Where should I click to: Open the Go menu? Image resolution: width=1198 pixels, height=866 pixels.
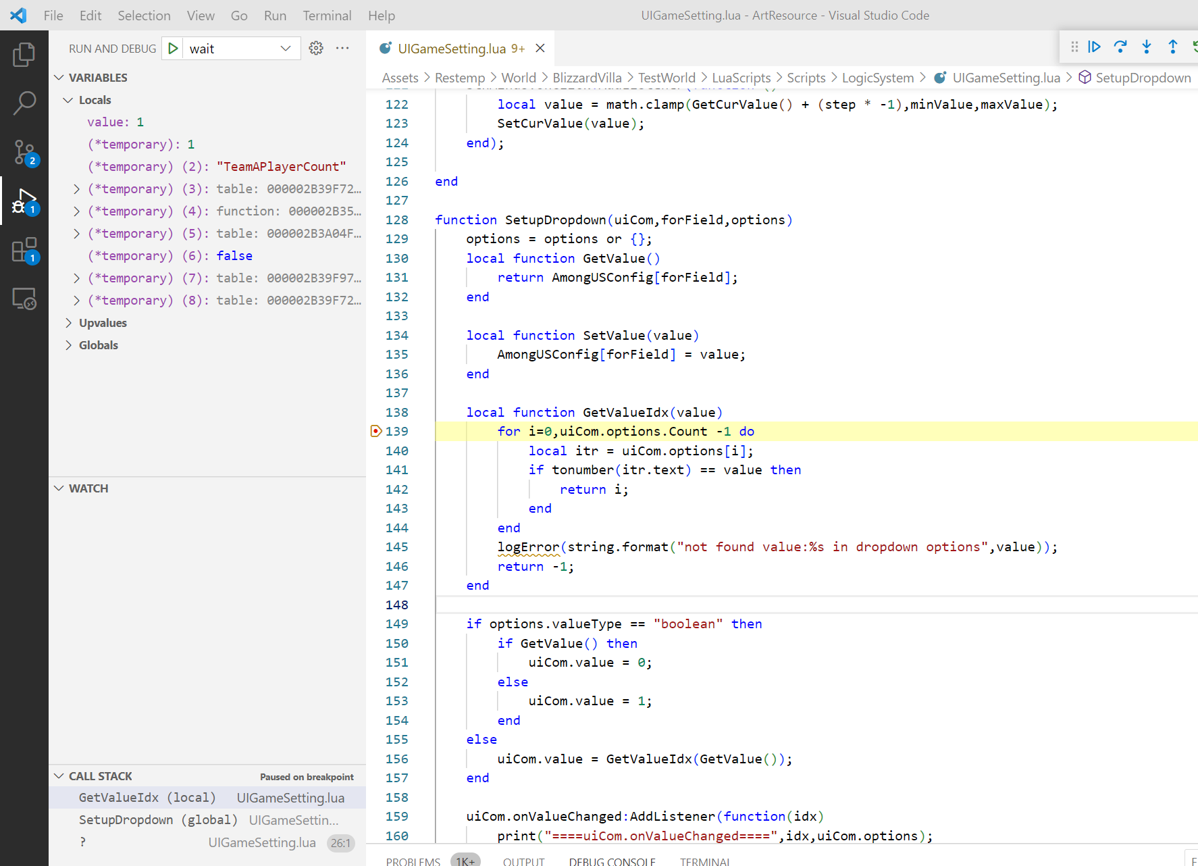click(x=239, y=16)
